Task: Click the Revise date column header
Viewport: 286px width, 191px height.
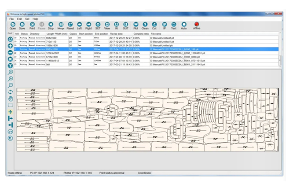Action: (x=117, y=33)
